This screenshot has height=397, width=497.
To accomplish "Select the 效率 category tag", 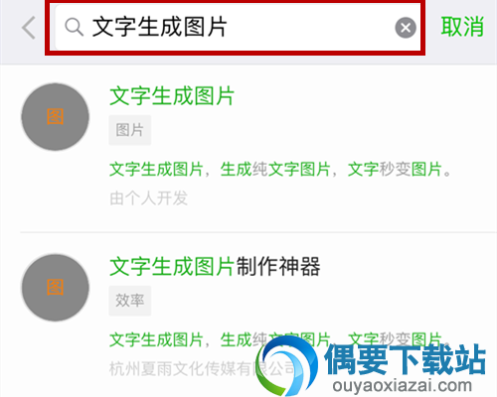I will [130, 301].
